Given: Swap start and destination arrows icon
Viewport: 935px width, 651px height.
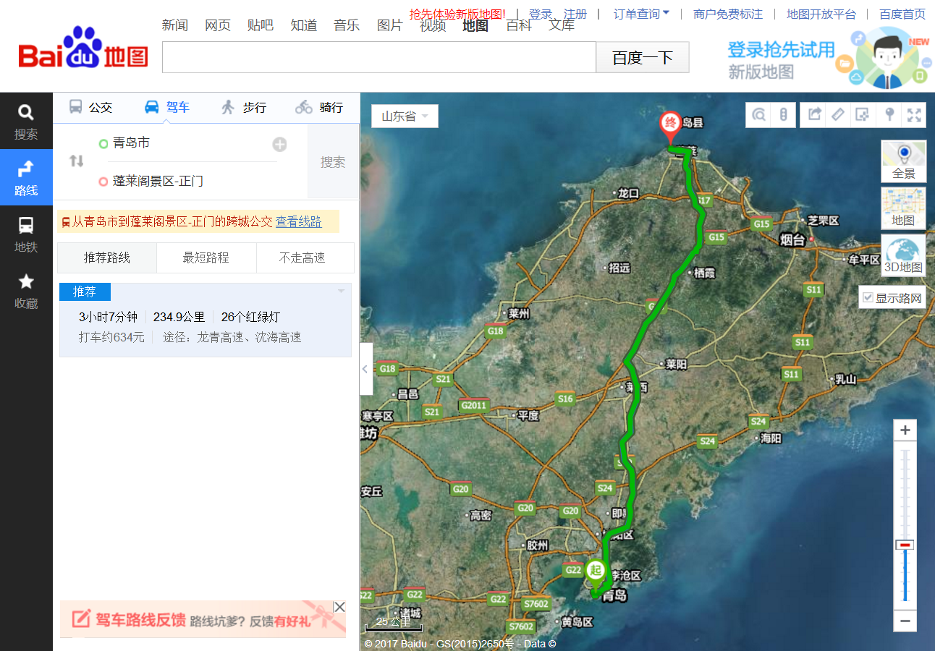Looking at the screenshot, I should pos(77,161).
